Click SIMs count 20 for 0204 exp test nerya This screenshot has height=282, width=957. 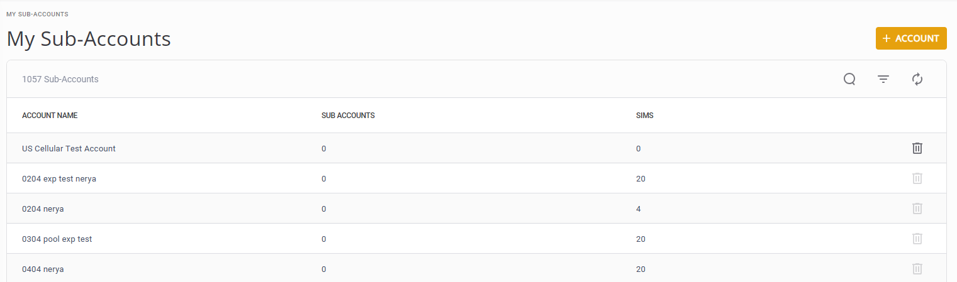tap(641, 179)
